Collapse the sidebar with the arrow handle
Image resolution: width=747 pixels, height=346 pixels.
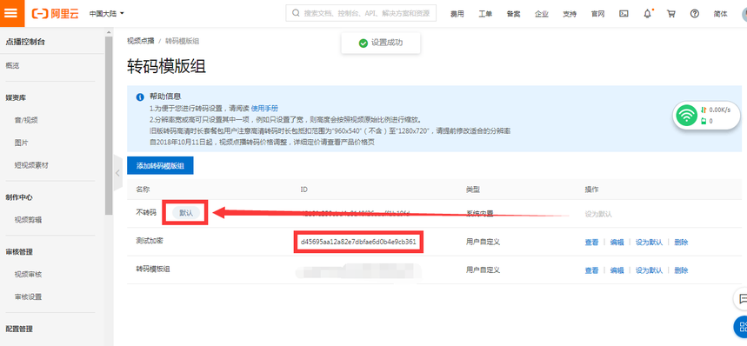pyautogui.click(x=117, y=173)
